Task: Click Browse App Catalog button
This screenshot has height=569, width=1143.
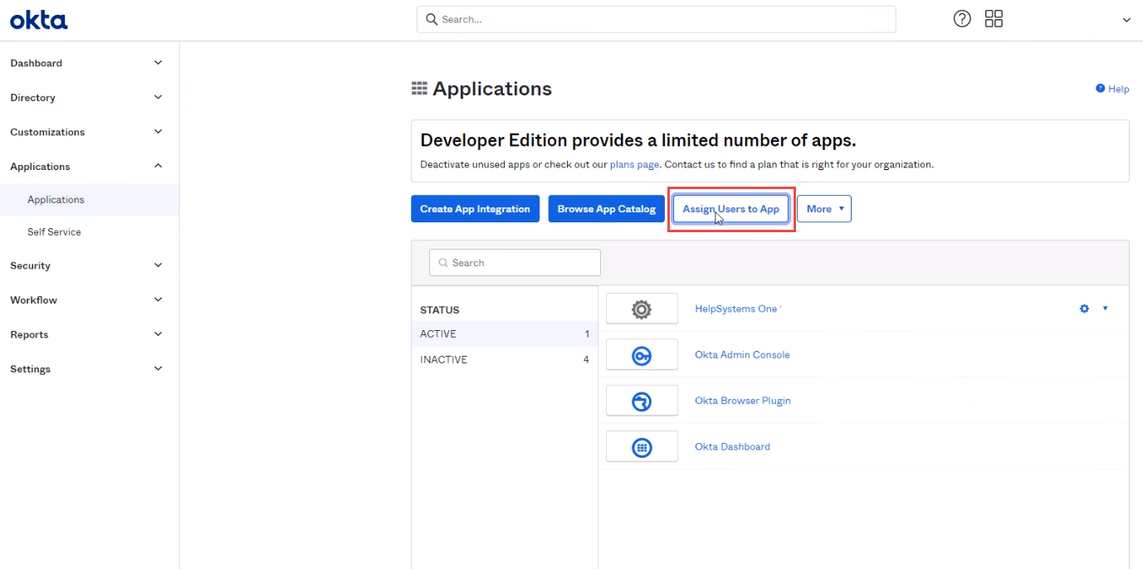Action: tap(606, 209)
